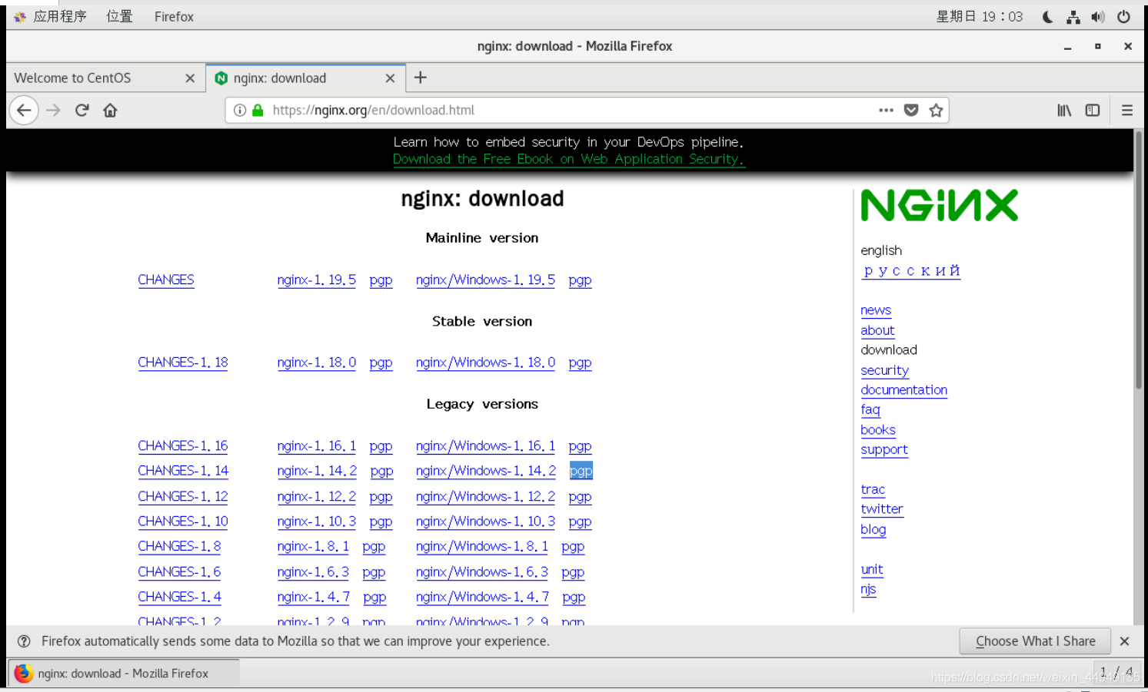Open the 应用程序 applications menu
This screenshot has width=1148, height=692.
(x=51, y=17)
